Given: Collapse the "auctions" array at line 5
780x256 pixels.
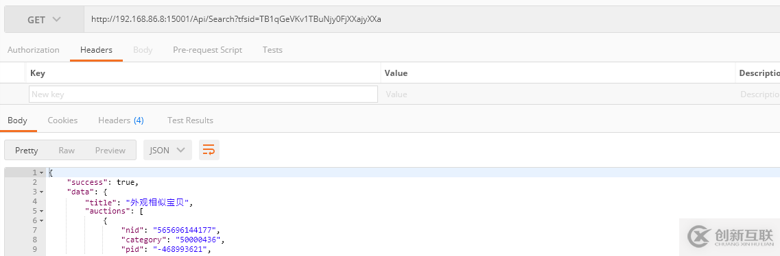Looking at the screenshot, I should click(42, 211).
